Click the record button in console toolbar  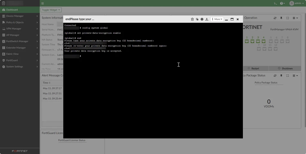point(202,19)
